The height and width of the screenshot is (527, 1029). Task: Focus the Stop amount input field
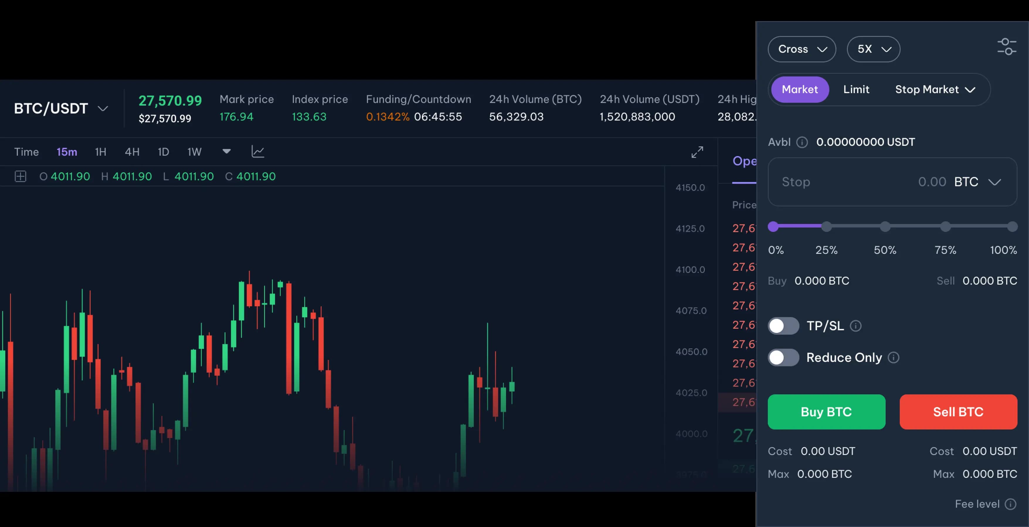click(x=892, y=182)
